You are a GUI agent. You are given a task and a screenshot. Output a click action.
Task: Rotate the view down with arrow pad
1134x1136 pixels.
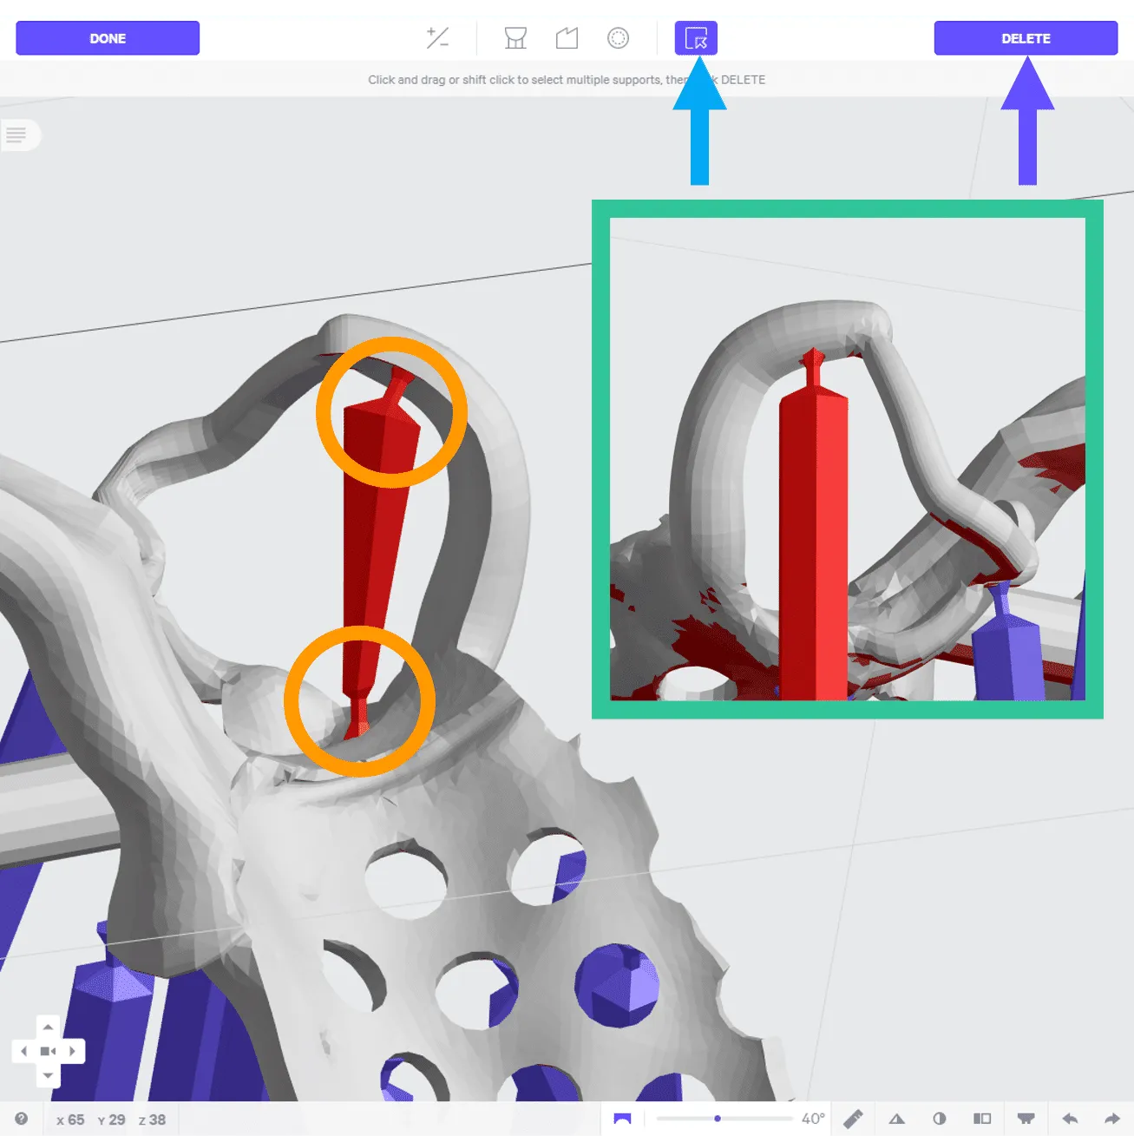tap(49, 1075)
